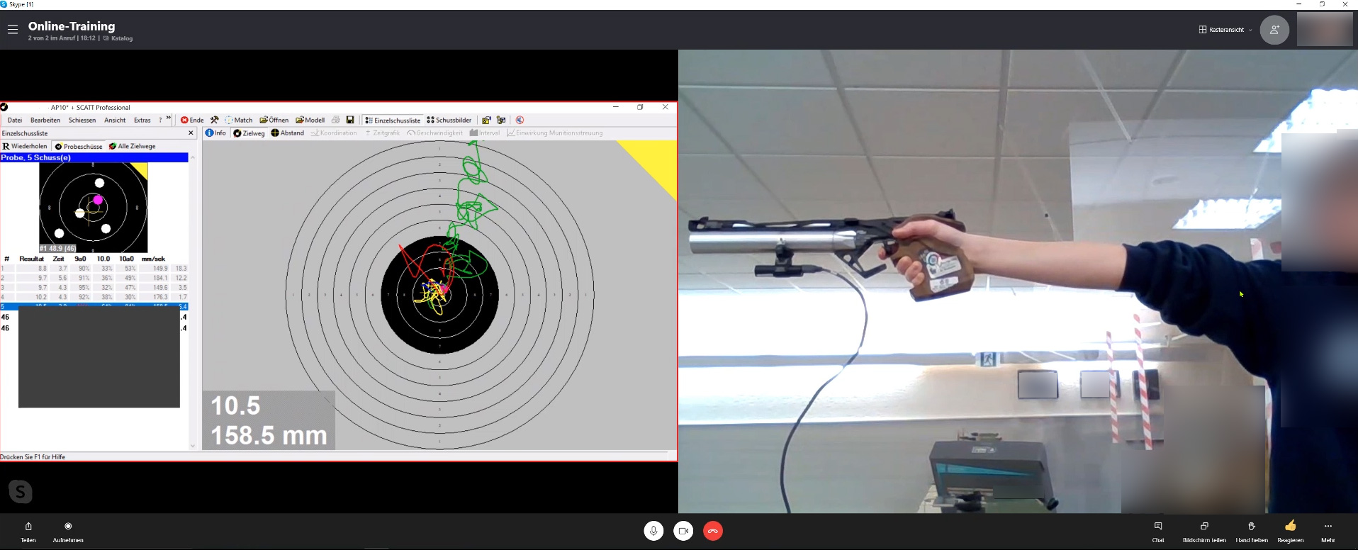
Task: Click the Reagieren thumbs-up icon
Action: pyautogui.click(x=1290, y=526)
